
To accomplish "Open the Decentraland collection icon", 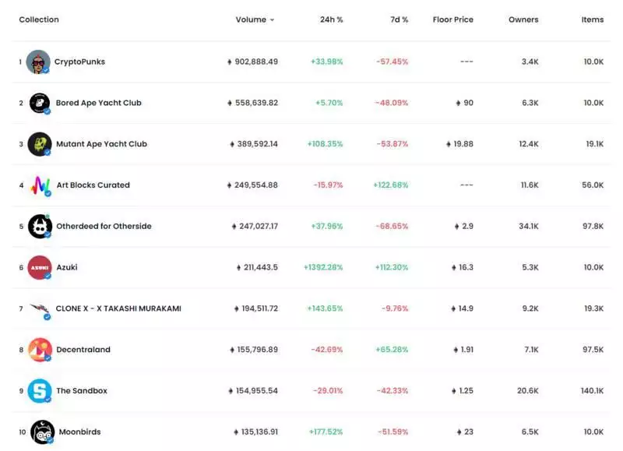I will [40, 350].
